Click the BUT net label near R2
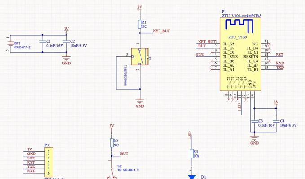Screen dimensions: 305x179 point(124,154)
